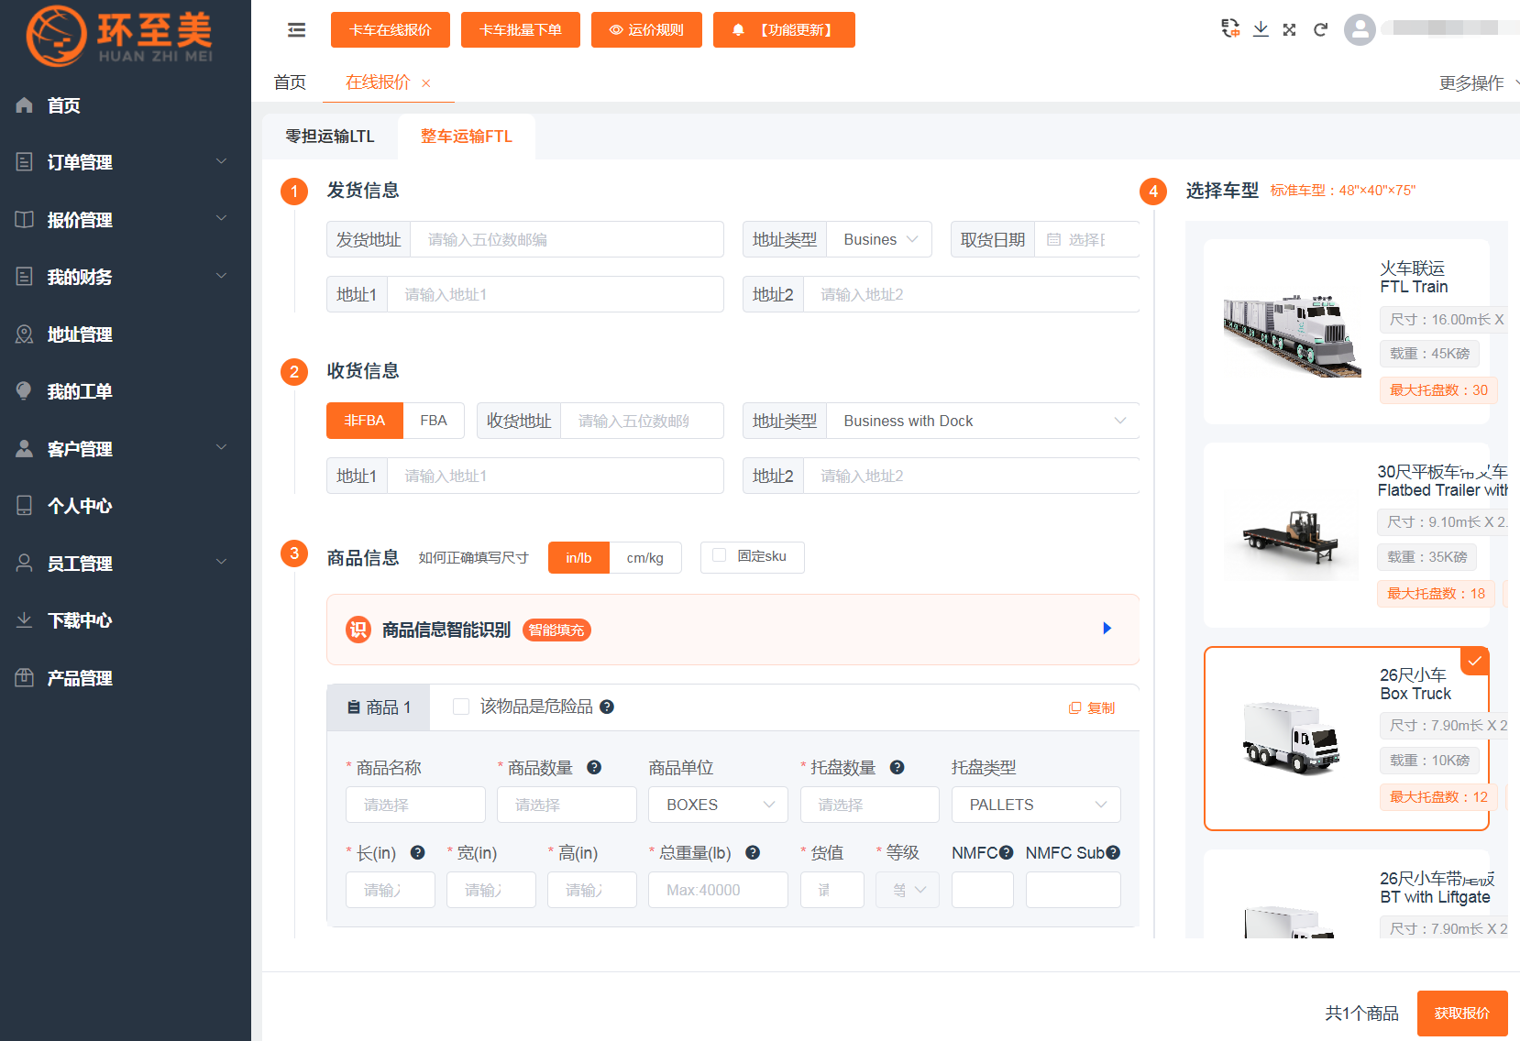The image size is (1520, 1041).
Task: Click the help icon beside 长(in)
Action: 417,852
